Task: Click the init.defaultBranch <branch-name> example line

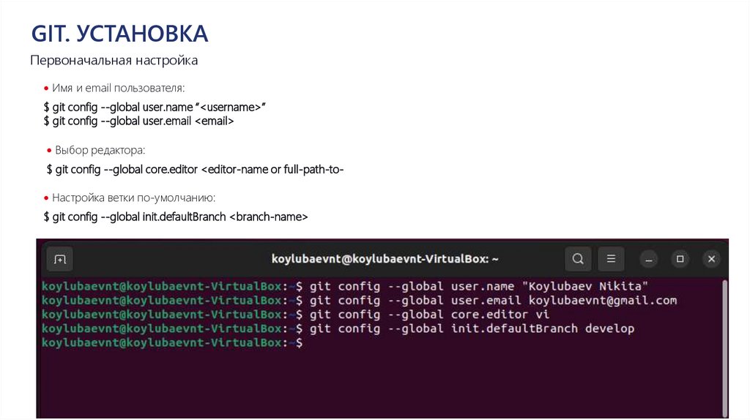Action: pyautogui.click(x=176, y=217)
